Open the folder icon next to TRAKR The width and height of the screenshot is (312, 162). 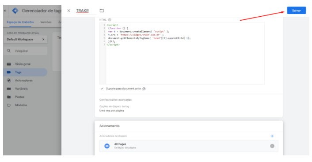pos(102,11)
